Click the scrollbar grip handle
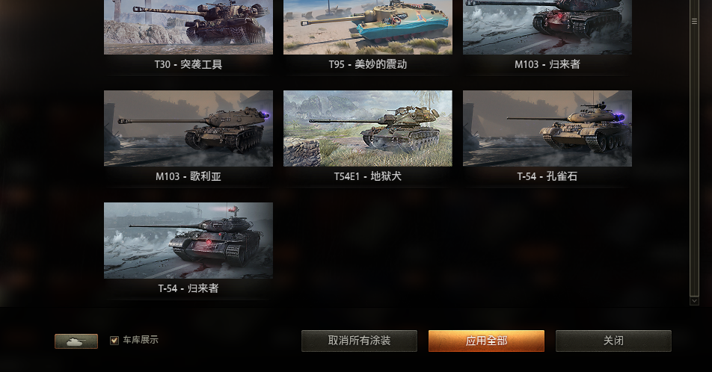 [x=694, y=22]
